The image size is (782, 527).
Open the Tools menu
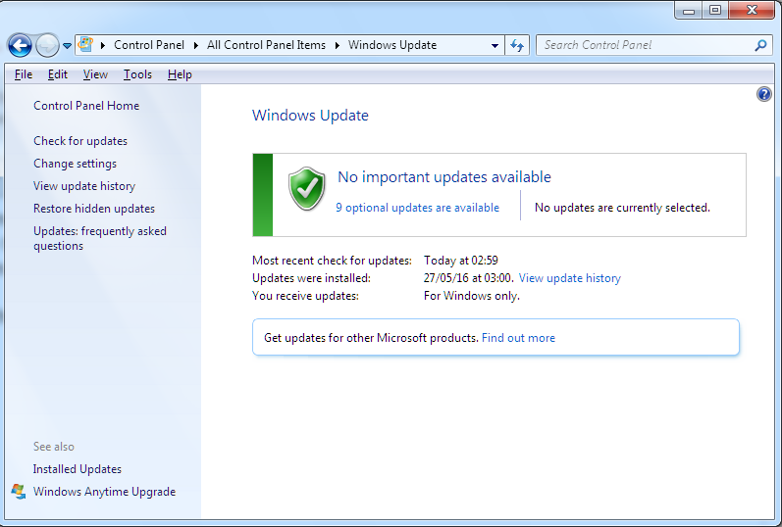point(137,74)
